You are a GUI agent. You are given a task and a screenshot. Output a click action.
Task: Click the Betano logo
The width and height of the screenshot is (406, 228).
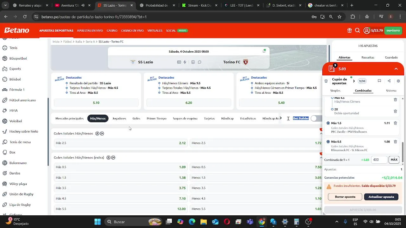tap(16, 30)
